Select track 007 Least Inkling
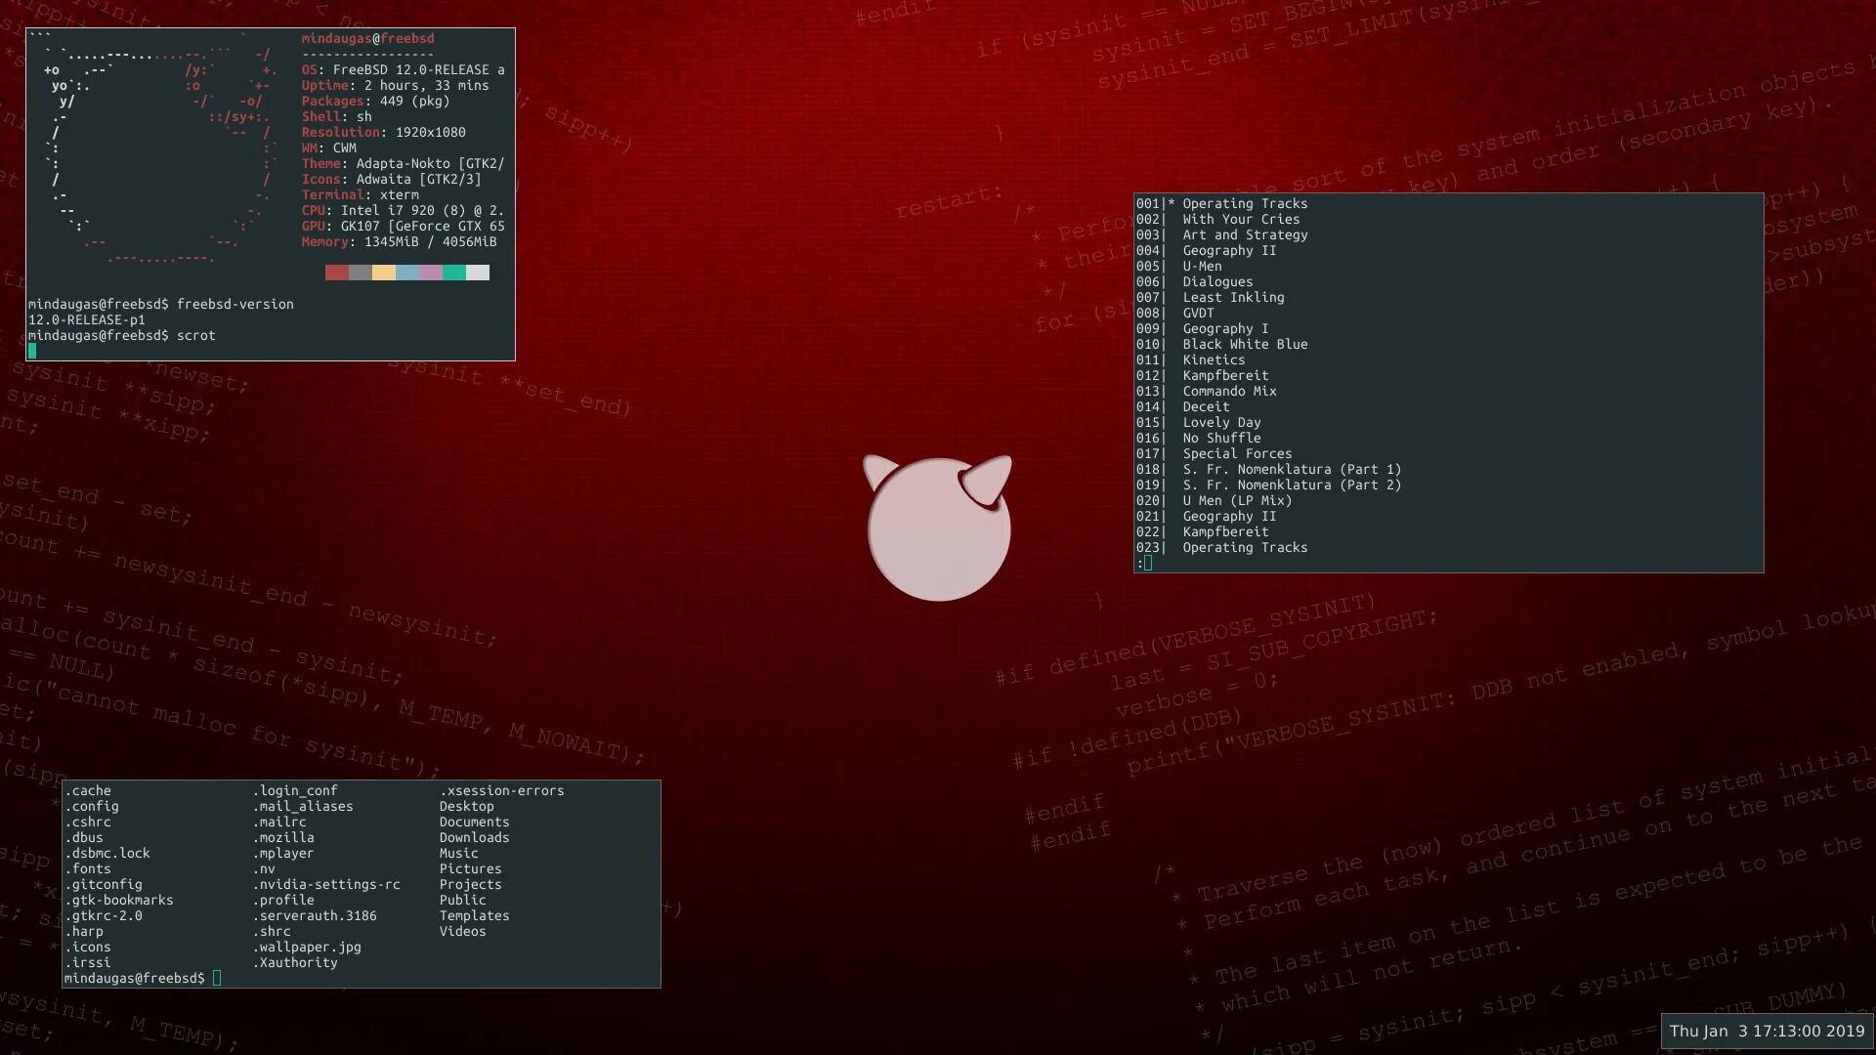Viewport: 1876px width, 1055px height. pos(1210,298)
